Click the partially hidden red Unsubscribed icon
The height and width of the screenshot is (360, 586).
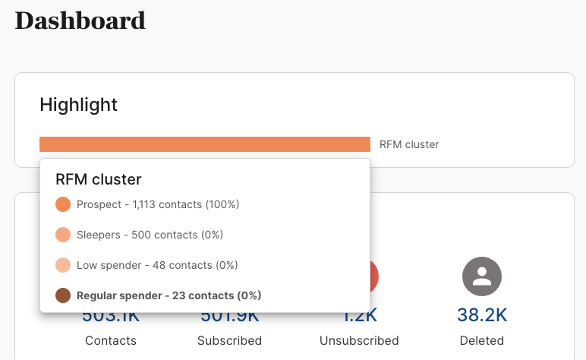(374, 276)
